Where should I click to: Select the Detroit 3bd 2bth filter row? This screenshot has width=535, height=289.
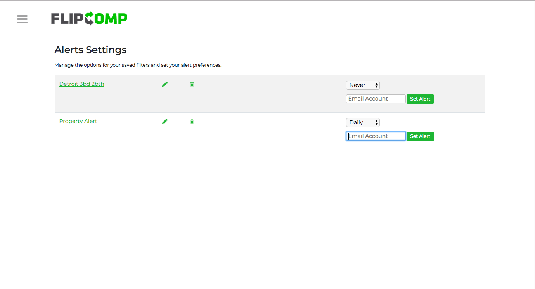click(269, 94)
